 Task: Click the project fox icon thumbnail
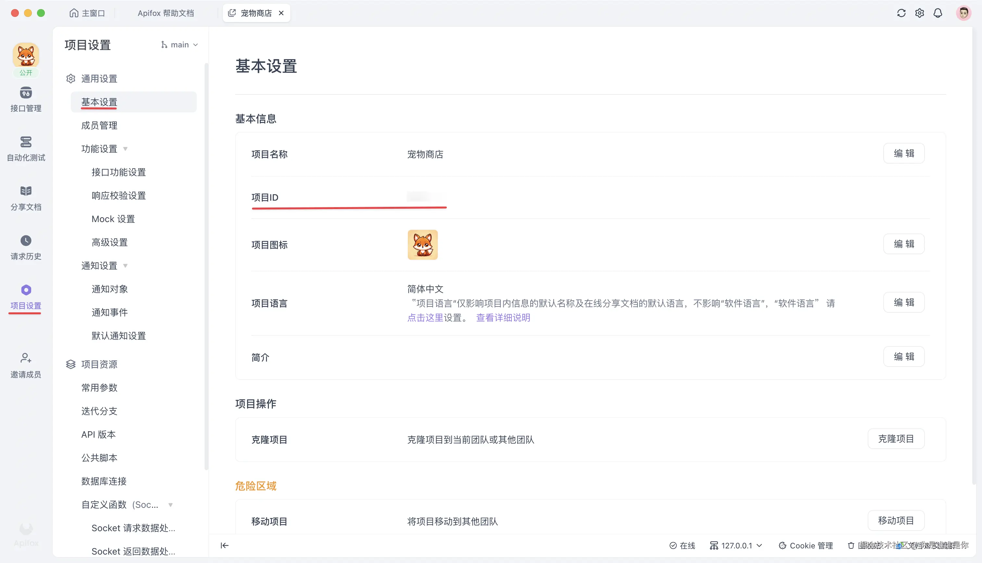(422, 245)
